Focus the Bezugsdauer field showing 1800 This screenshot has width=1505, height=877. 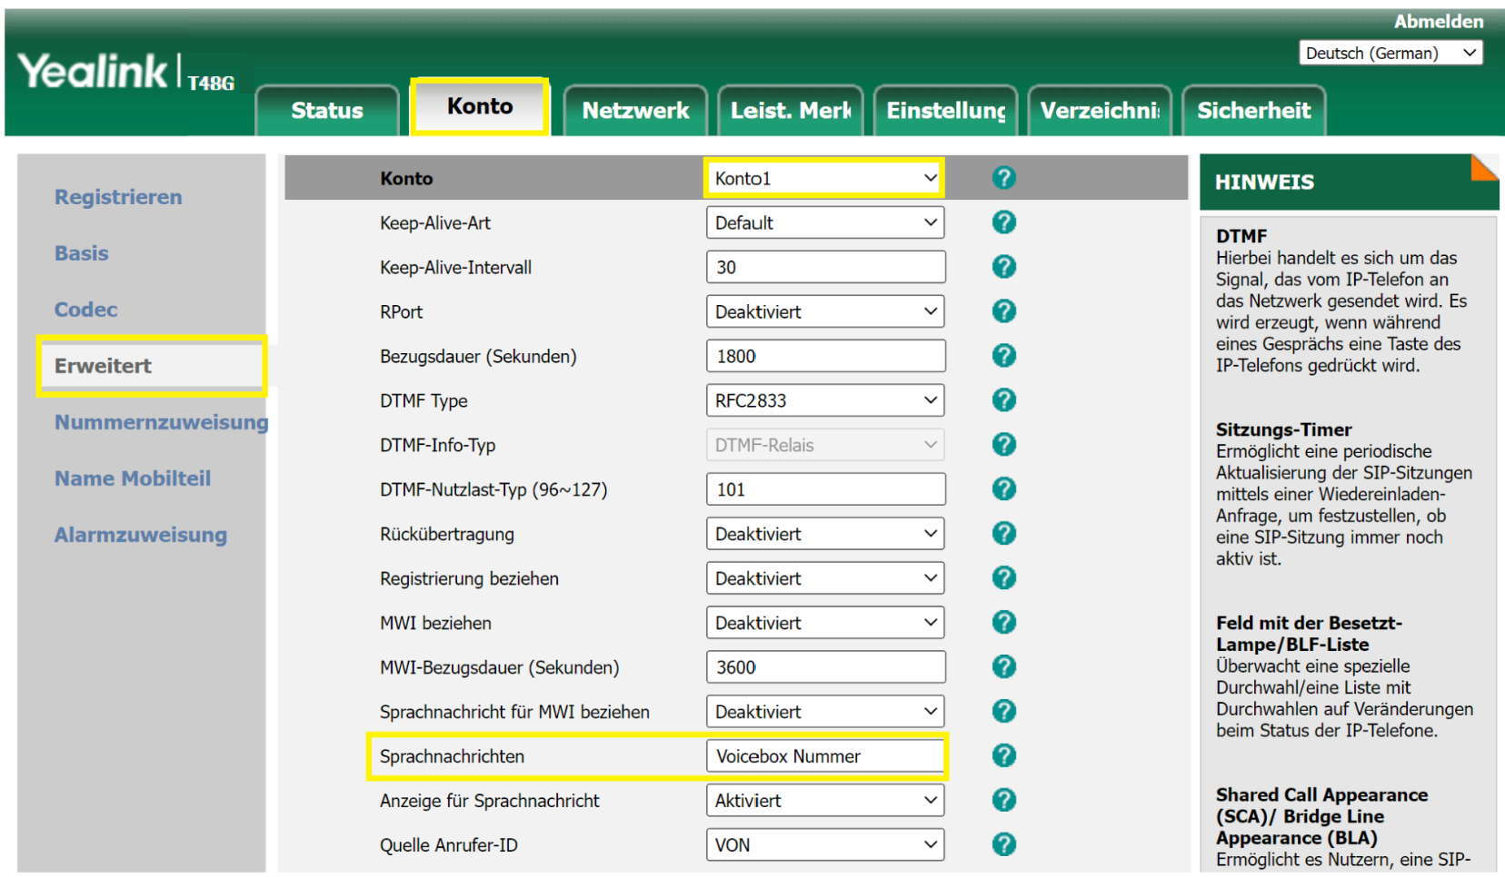pyautogui.click(x=825, y=356)
